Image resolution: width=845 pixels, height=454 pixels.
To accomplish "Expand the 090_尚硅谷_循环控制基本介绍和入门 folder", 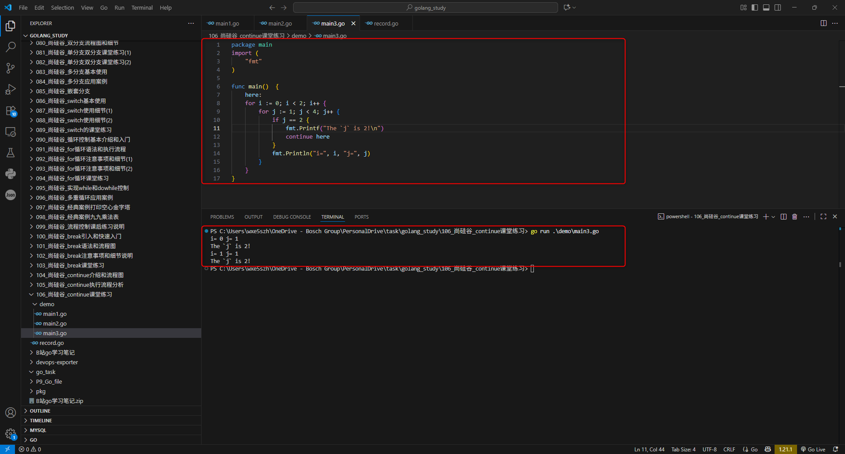I will (111, 139).
